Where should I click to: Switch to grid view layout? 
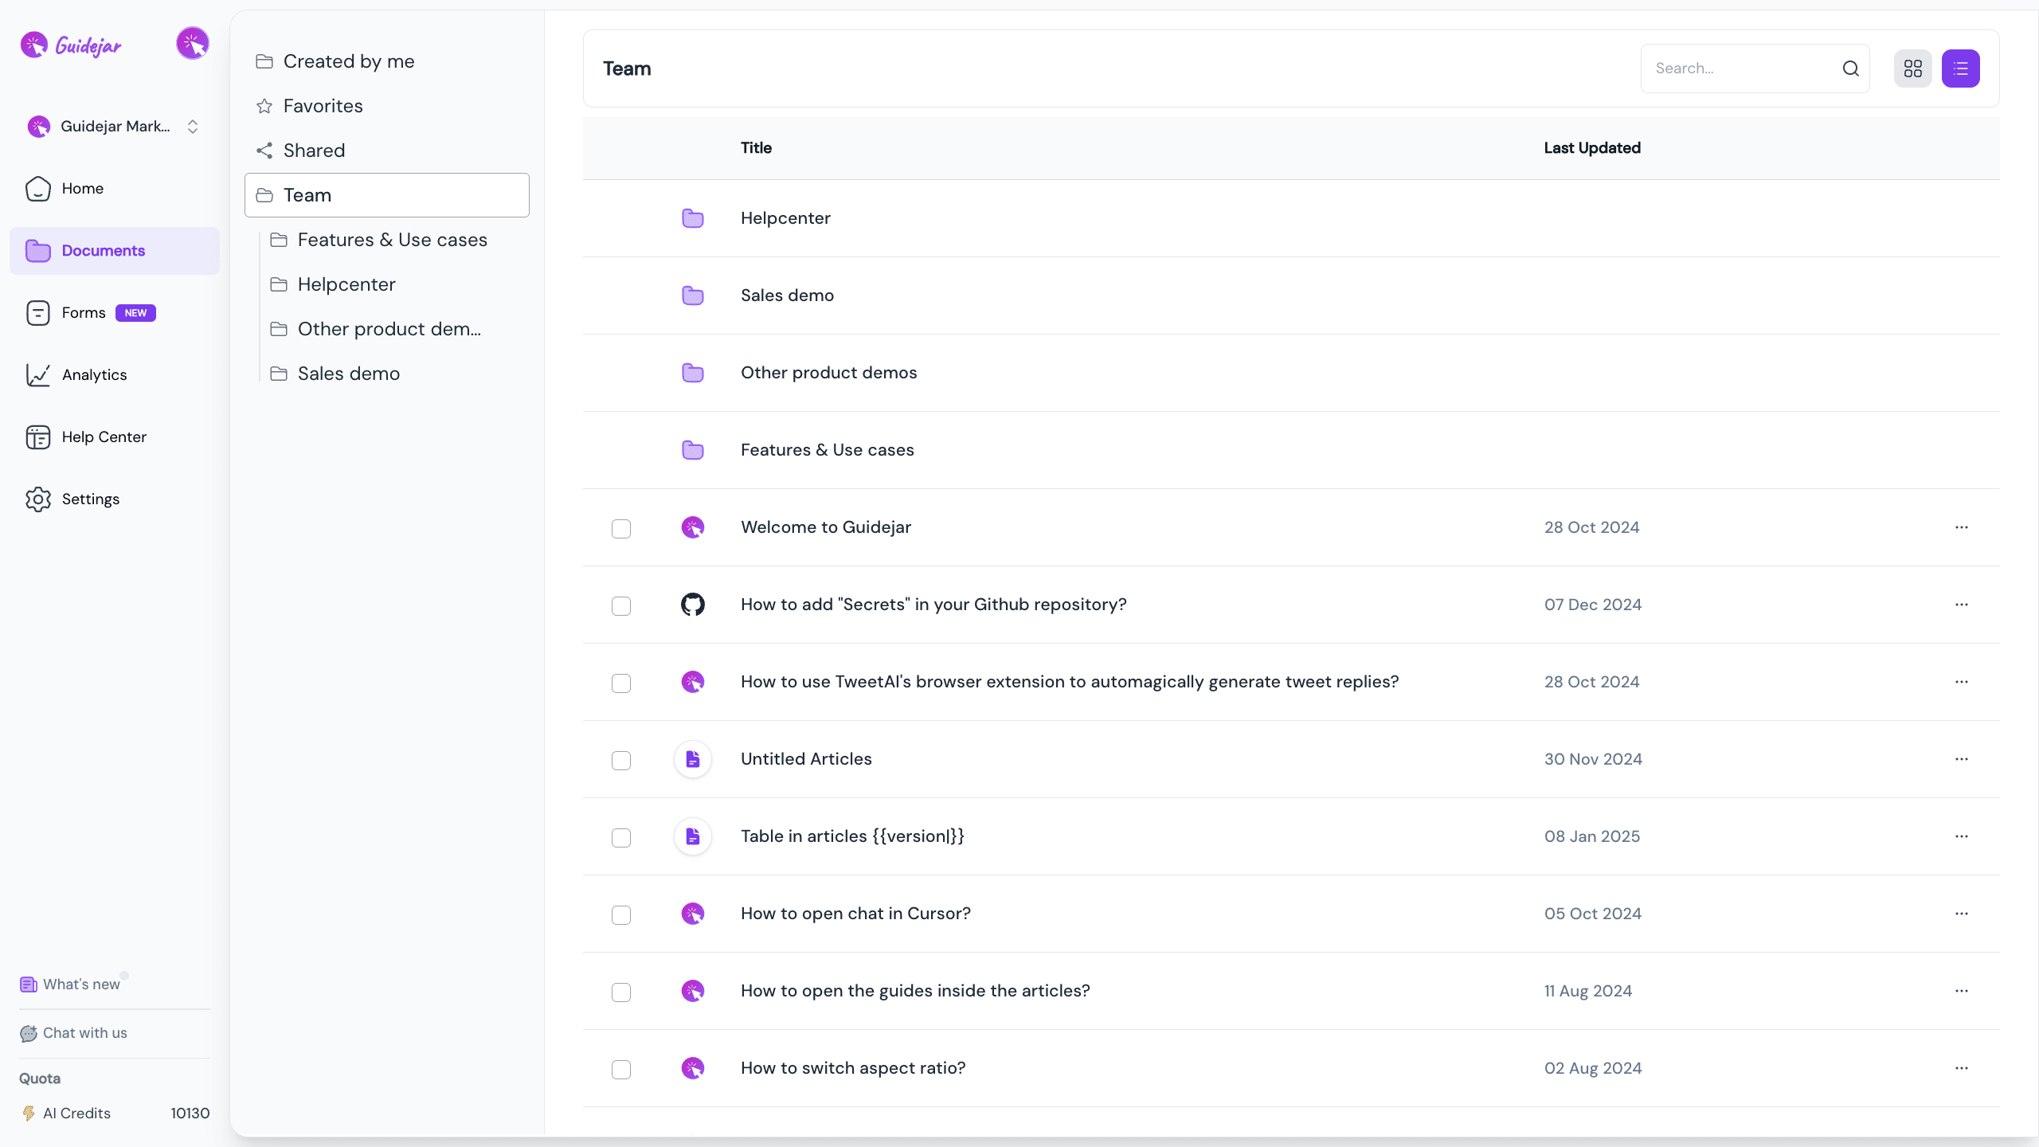point(1912,69)
